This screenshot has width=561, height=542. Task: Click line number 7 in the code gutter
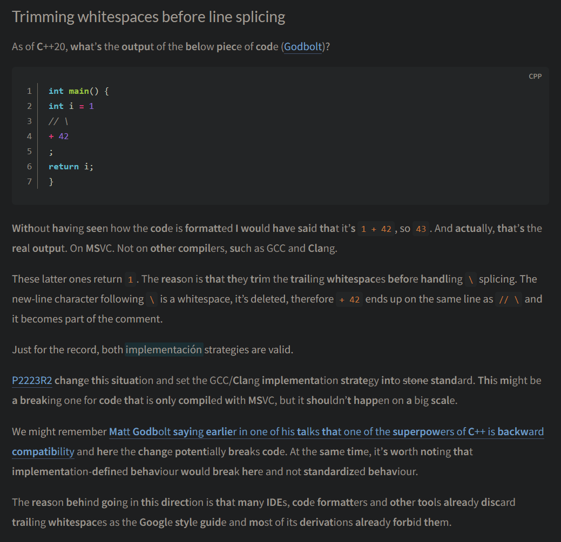click(29, 182)
